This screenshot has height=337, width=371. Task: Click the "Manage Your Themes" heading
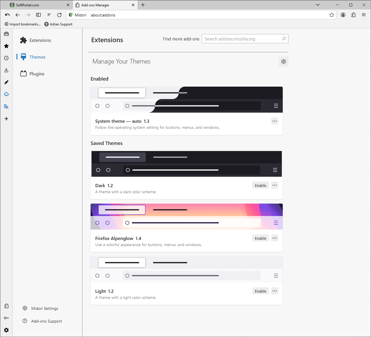(122, 62)
